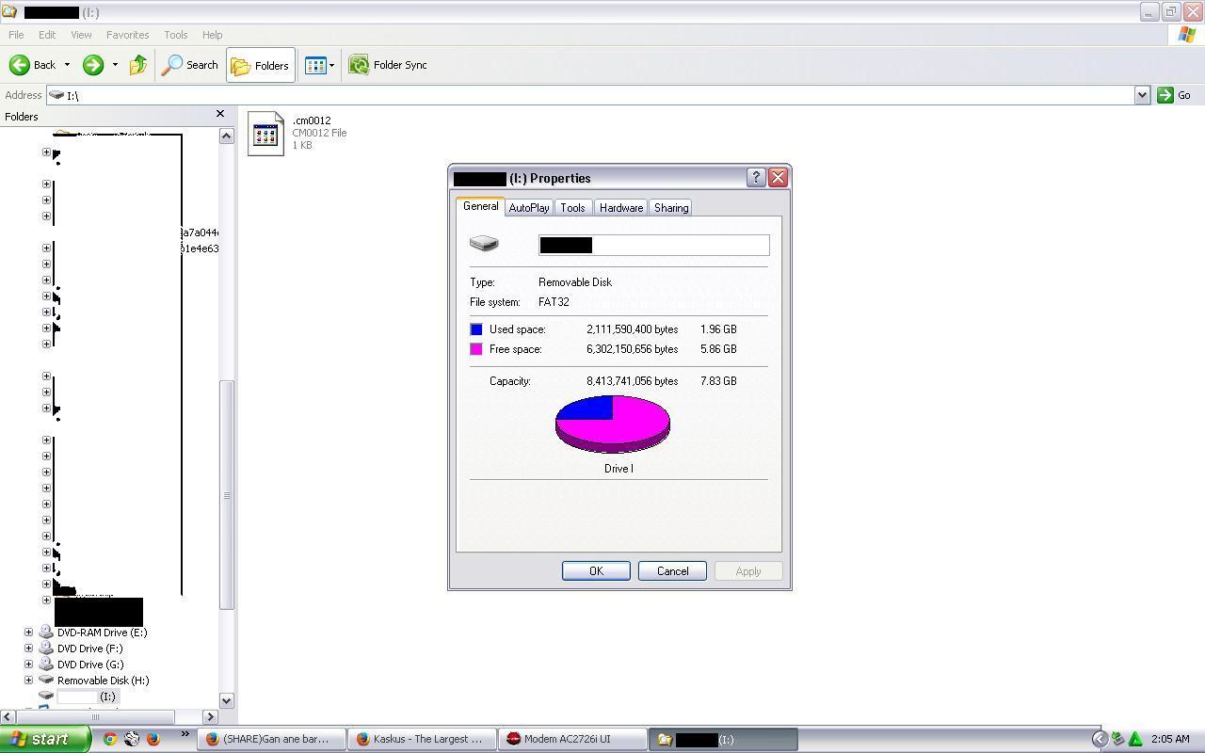Open the address bar dropdown
The image size is (1205, 753).
[1142, 95]
